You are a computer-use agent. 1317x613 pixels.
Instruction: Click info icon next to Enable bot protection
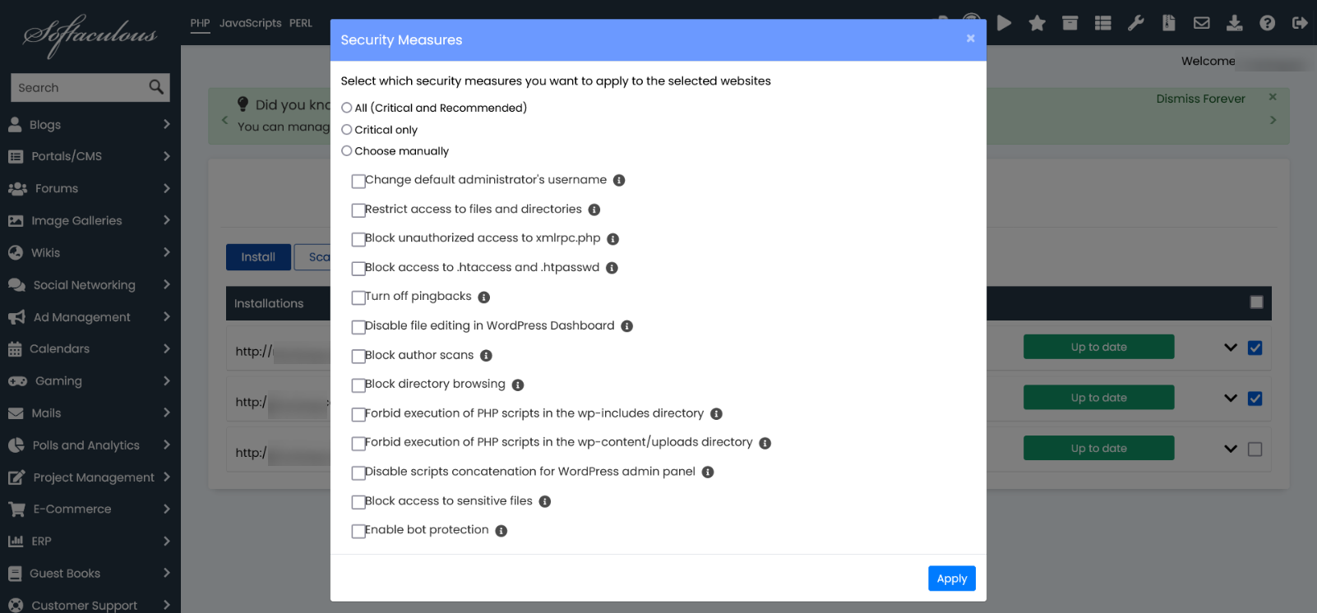coord(501,531)
